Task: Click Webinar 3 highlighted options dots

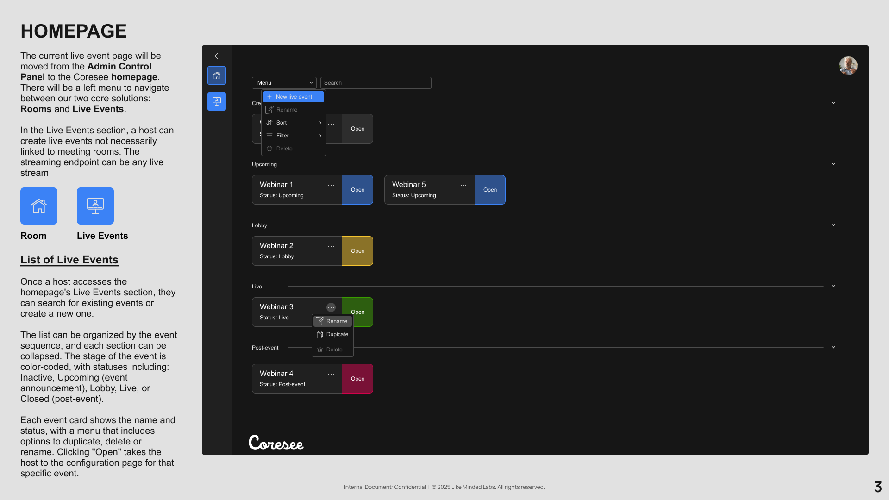Action: (331, 307)
